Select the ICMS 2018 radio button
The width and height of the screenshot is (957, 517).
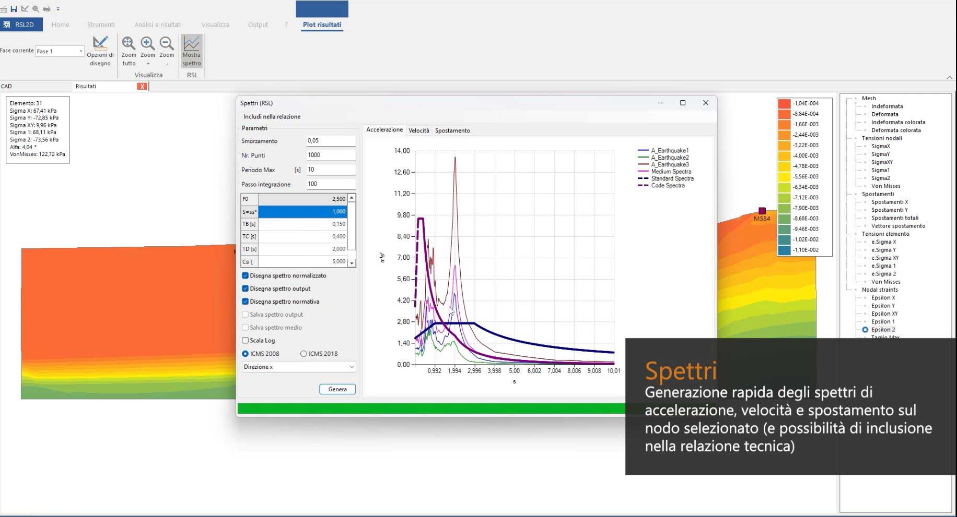(304, 354)
